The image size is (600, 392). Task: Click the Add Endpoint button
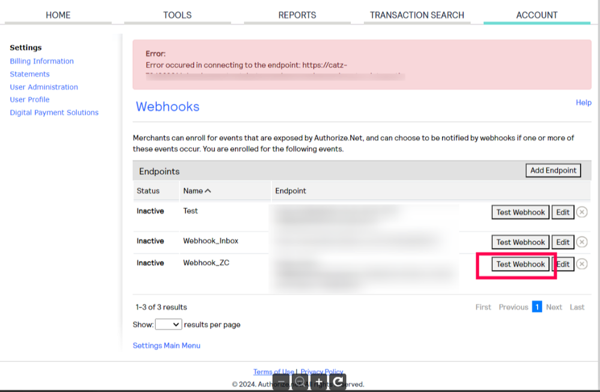[x=553, y=170]
